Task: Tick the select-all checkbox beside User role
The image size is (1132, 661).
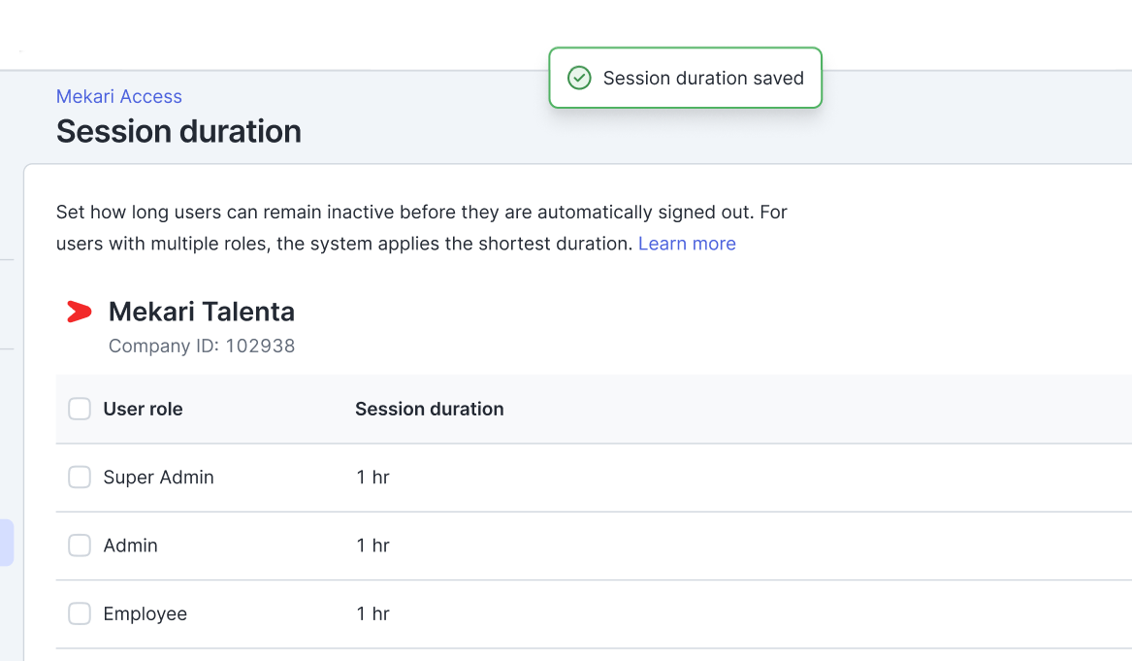Action: tap(80, 410)
